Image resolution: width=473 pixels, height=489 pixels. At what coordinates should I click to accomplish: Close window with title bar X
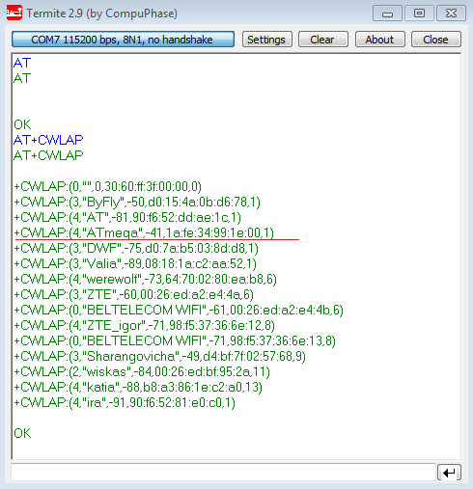pyautogui.click(x=451, y=14)
